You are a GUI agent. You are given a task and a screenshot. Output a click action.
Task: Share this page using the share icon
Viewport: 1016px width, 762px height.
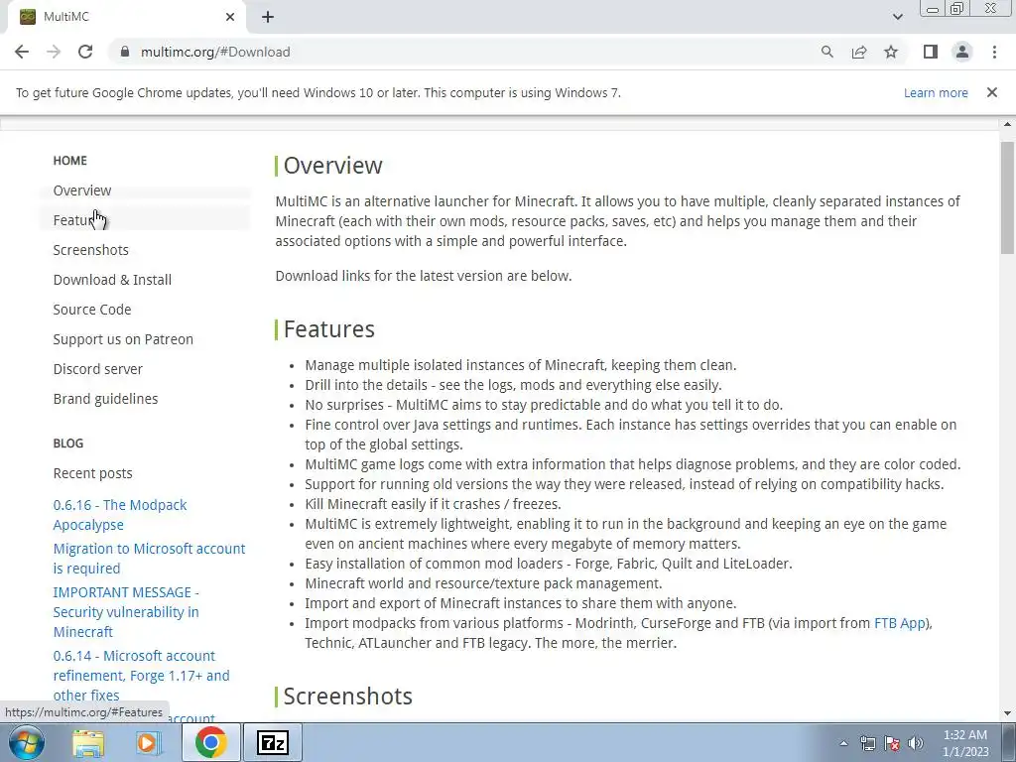(859, 52)
